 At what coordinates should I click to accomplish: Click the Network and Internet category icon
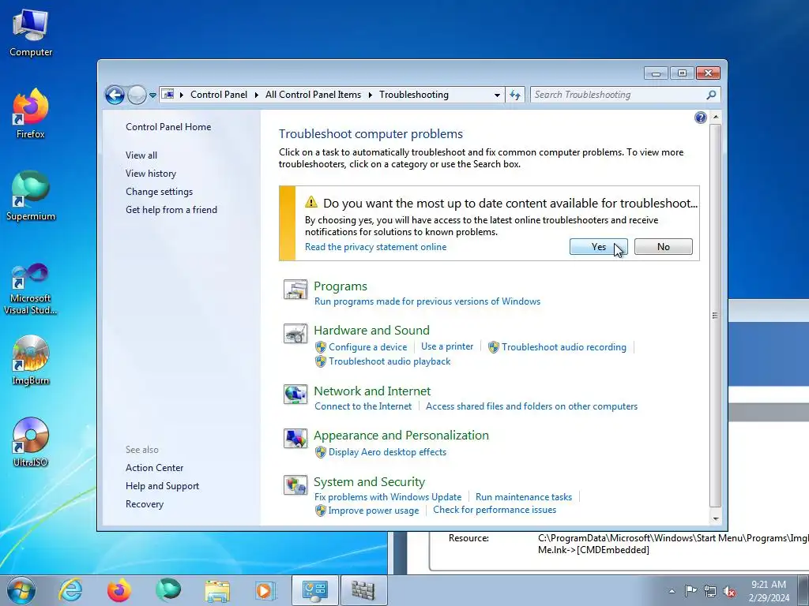click(295, 395)
